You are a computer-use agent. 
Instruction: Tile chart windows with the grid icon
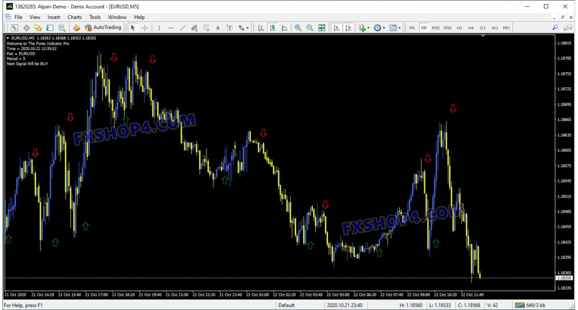pyautogui.click(x=322, y=28)
